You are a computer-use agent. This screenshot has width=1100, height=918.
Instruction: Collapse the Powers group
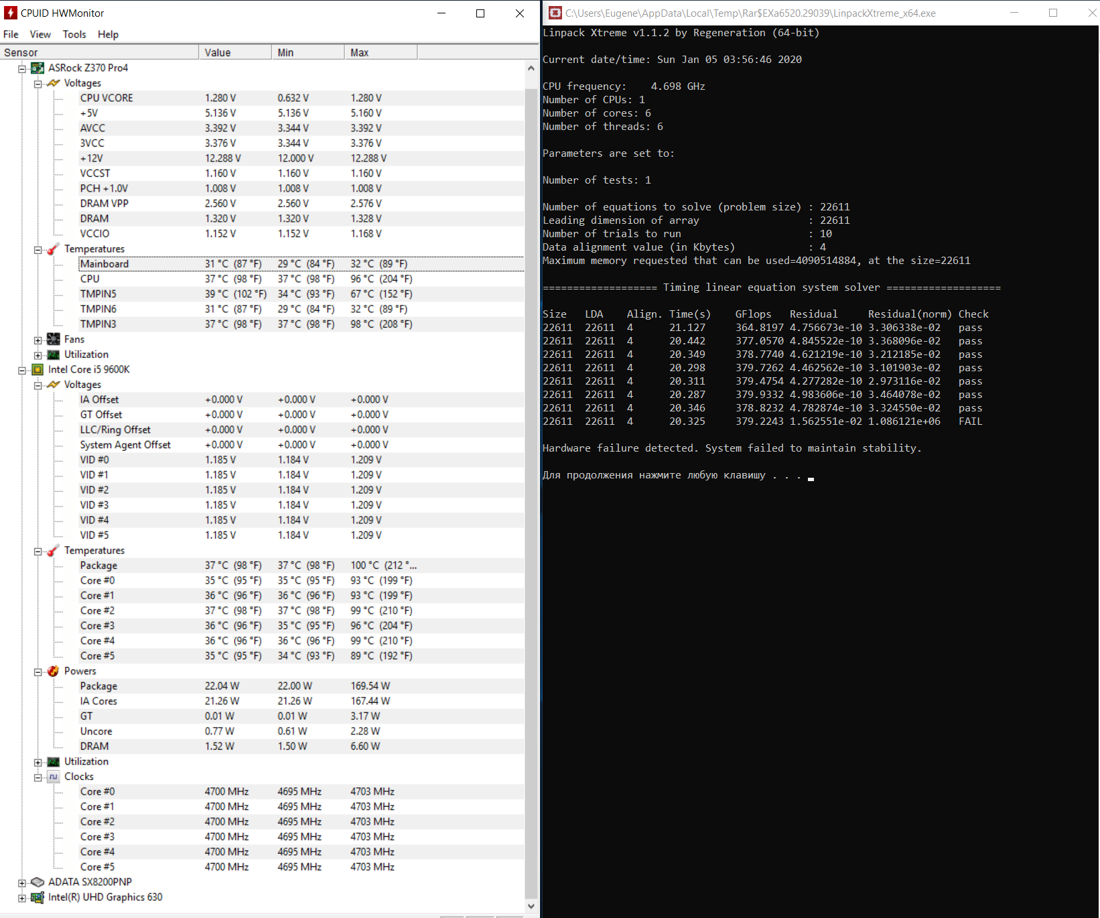[38, 672]
